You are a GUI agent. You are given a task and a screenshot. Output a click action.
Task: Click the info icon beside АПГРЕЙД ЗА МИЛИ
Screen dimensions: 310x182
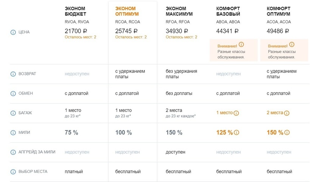point(13,152)
